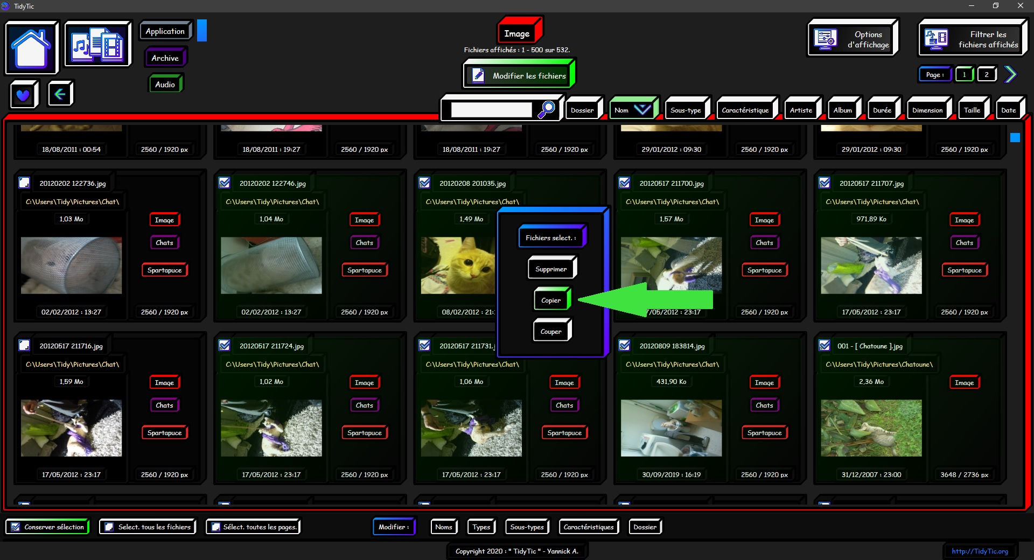Open the http://TidyTic.org link
The height and width of the screenshot is (560, 1034).
(x=980, y=551)
